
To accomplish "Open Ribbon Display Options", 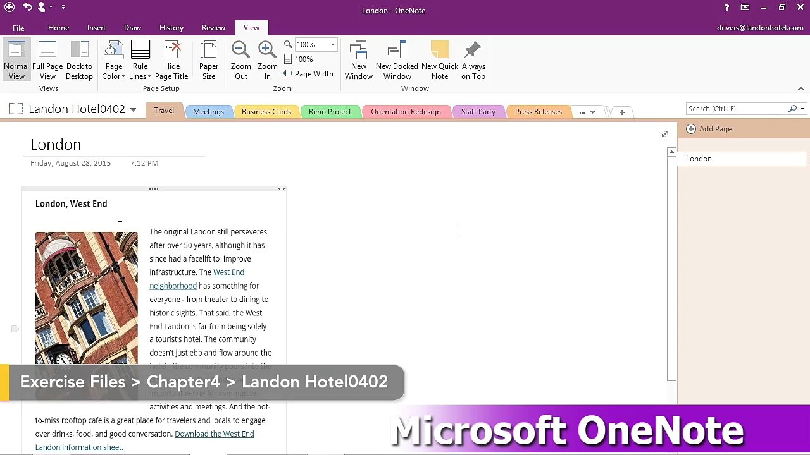I will point(745,8).
